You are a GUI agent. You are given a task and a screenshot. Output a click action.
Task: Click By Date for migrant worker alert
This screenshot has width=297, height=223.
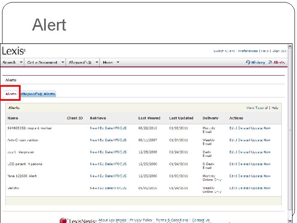pos(106,128)
